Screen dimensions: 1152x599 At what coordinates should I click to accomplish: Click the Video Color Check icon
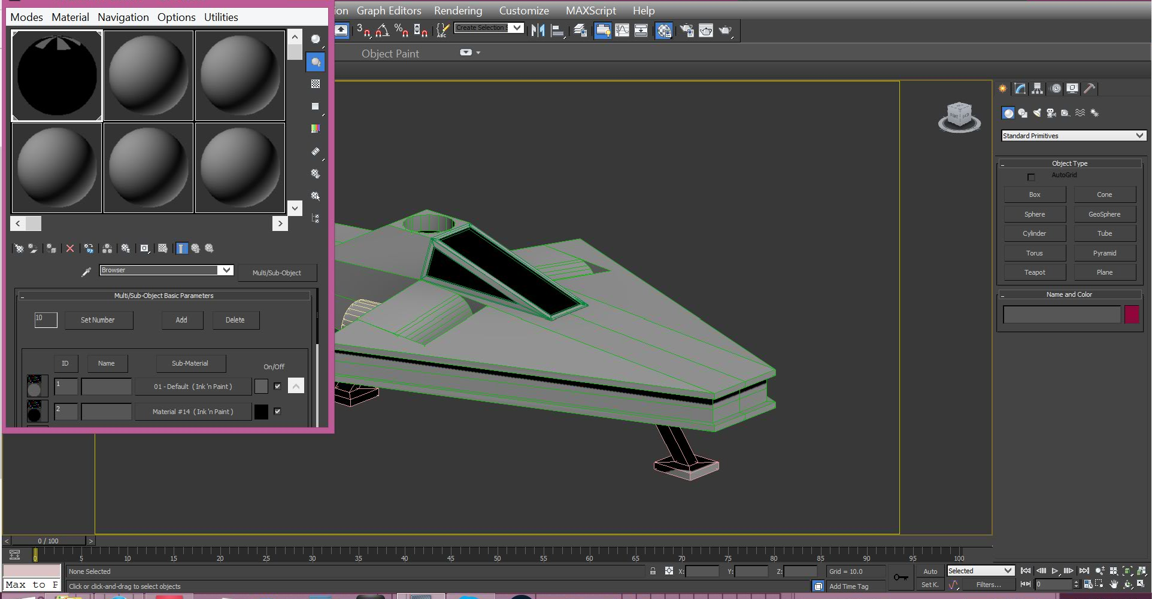[x=316, y=129]
